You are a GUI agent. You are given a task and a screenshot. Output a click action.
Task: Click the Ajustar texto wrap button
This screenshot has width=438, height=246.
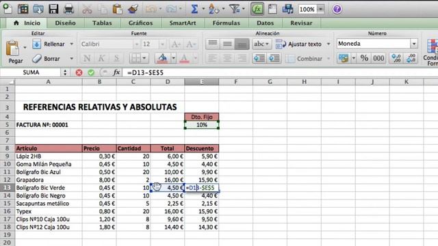pyautogui.click(x=299, y=44)
